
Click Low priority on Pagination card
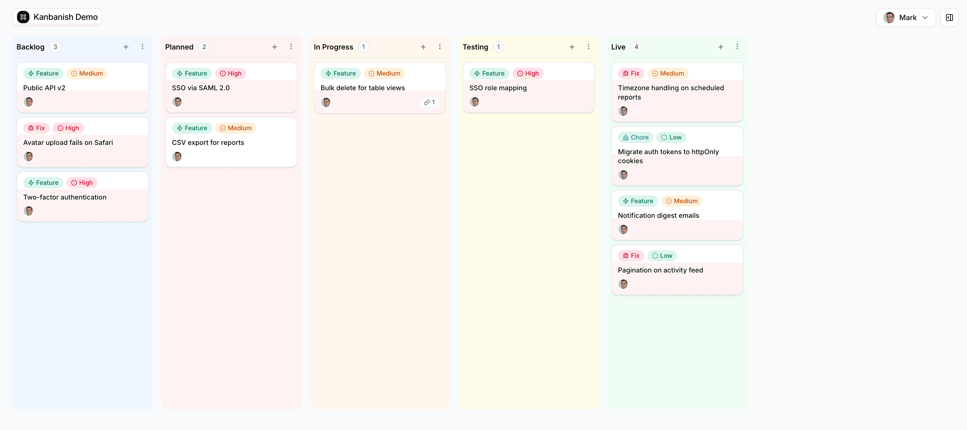tap(662, 256)
